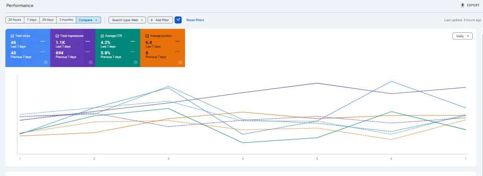Open the Compare date range dropdown

click(88, 20)
